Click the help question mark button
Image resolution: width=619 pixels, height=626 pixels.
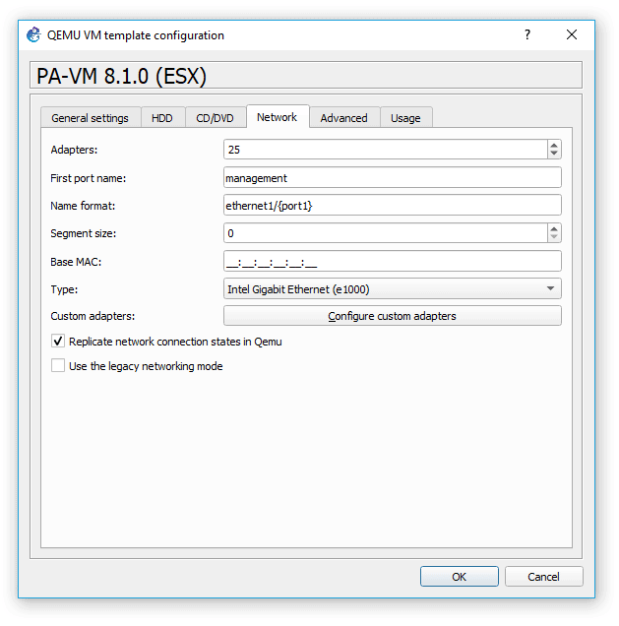click(527, 34)
